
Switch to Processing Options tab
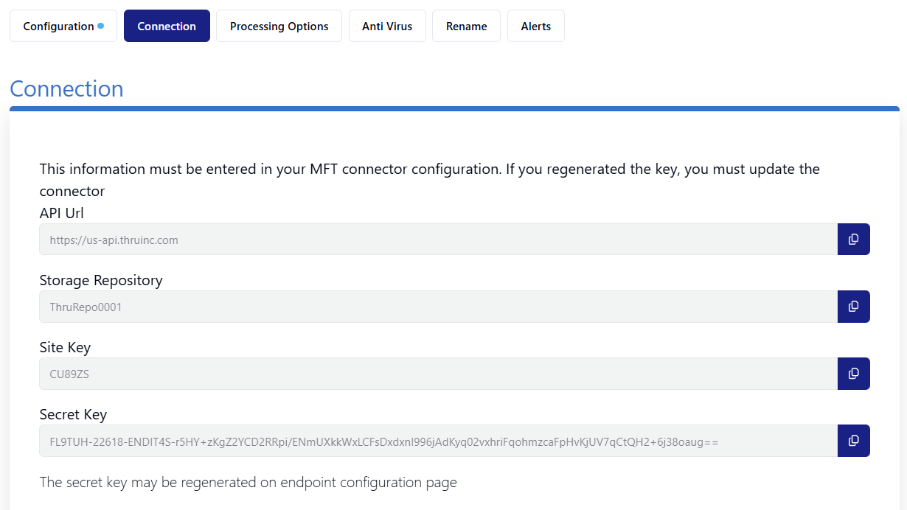(279, 26)
